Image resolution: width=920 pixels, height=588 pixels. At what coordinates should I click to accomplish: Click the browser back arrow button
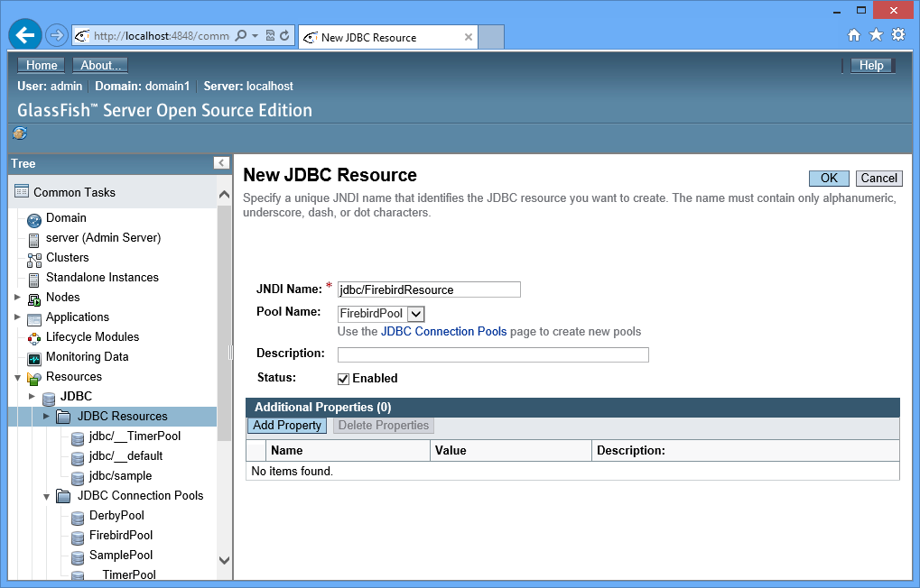[x=25, y=36]
